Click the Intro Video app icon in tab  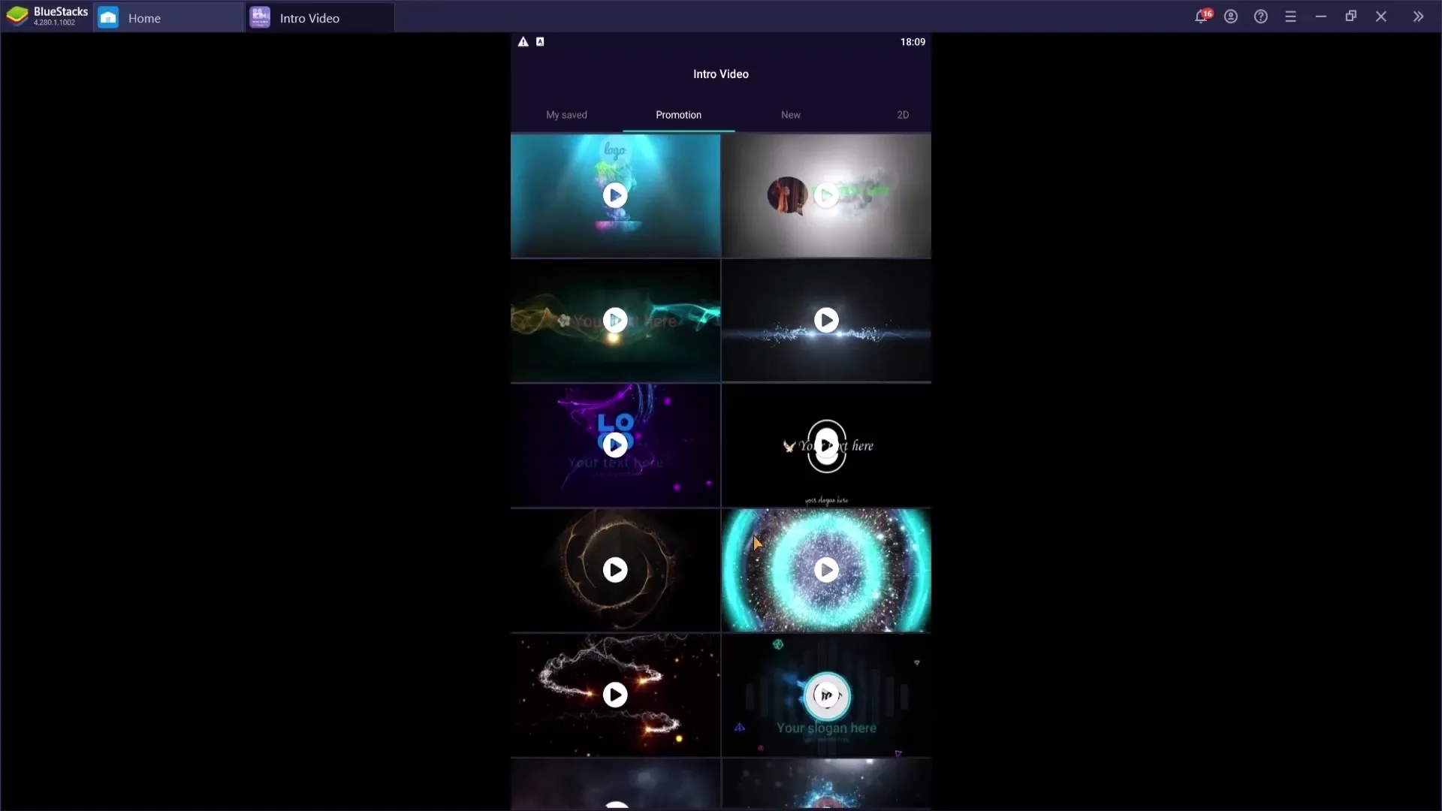pos(260,17)
